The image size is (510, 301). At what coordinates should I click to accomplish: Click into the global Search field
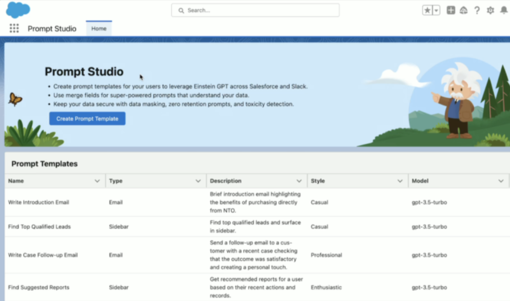[x=255, y=10]
